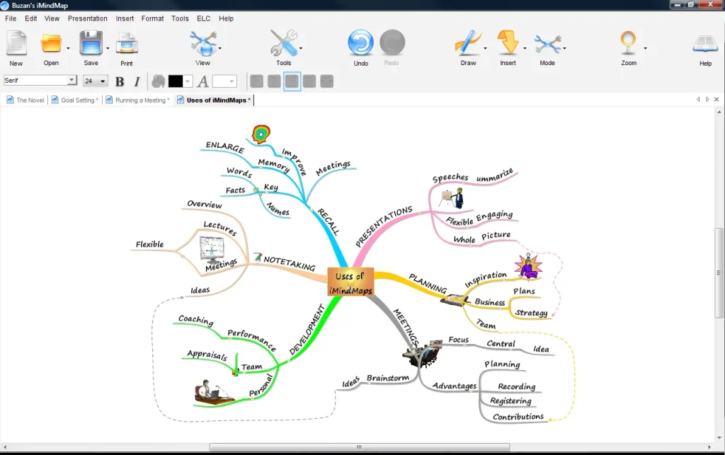The width and height of the screenshot is (725, 455).
Task: Select the PLANNING branch label
Action: click(x=428, y=284)
